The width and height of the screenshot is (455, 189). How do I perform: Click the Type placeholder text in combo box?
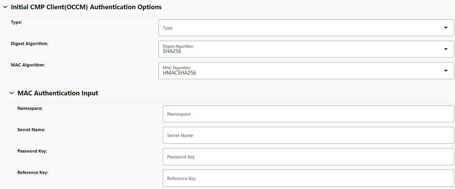click(x=168, y=28)
